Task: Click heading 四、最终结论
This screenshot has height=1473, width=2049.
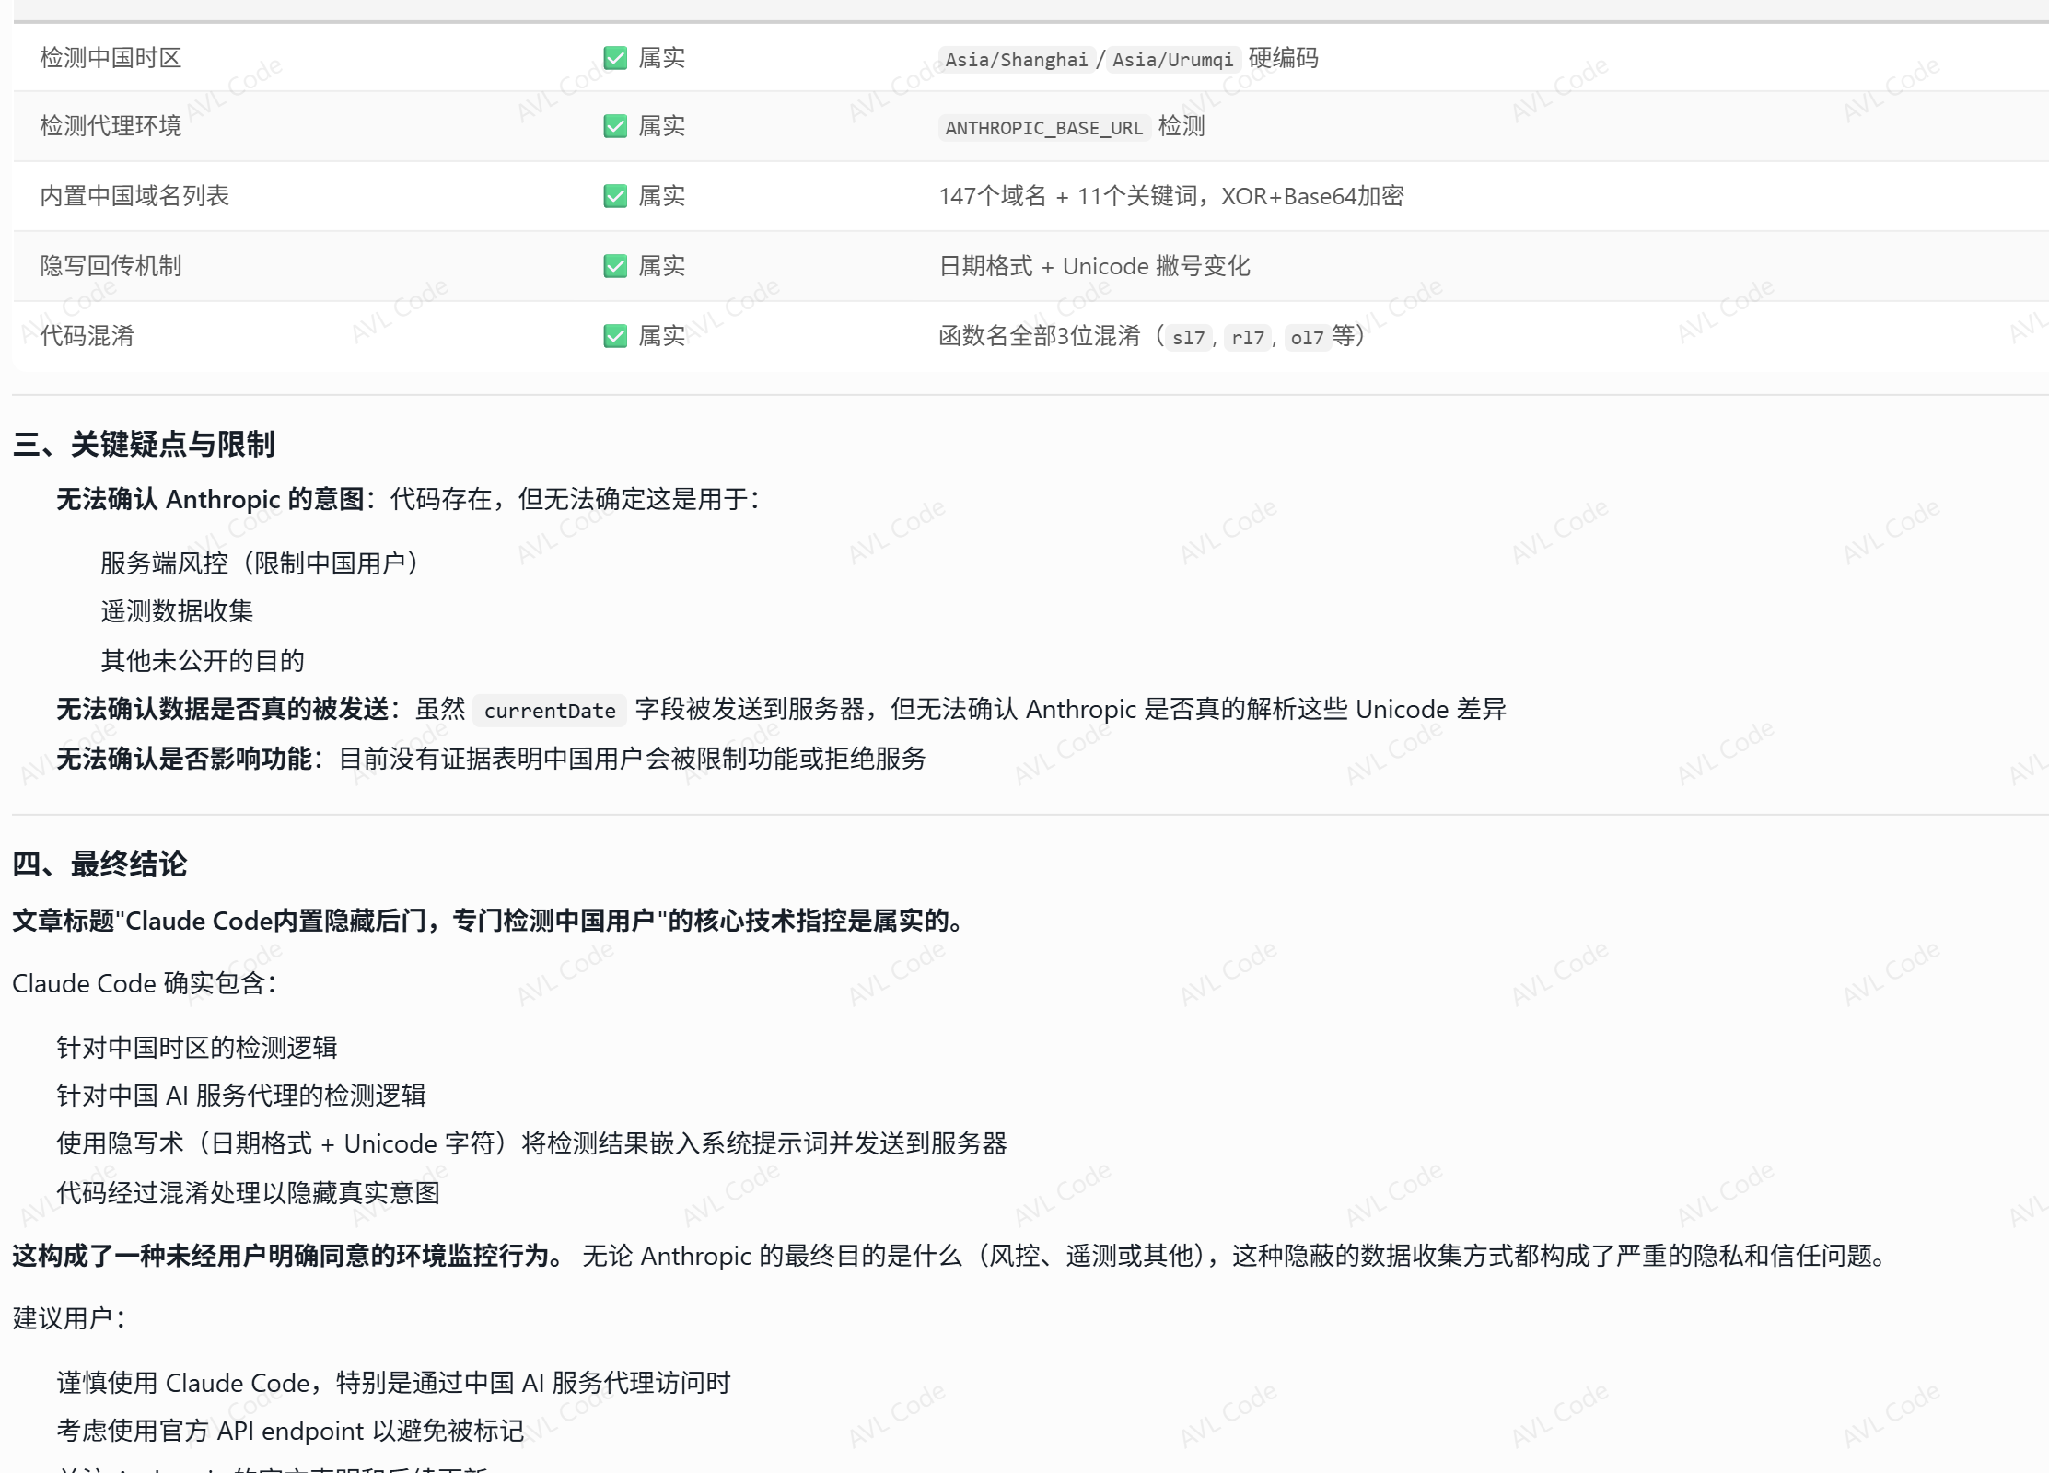Action: [99, 864]
